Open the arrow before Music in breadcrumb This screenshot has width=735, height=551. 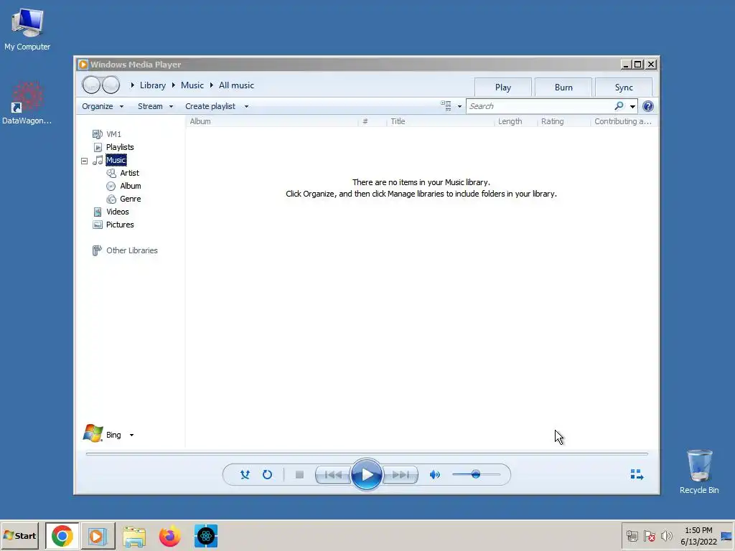tap(174, 85)
